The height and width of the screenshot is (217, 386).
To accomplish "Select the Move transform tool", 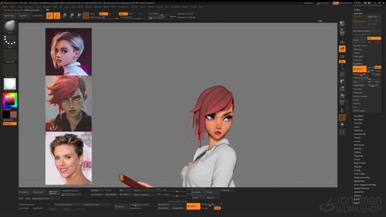I will click(x=65, y=16).
